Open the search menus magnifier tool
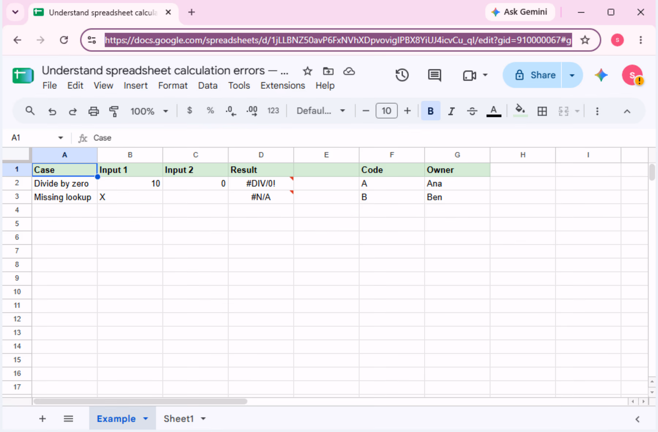The height and width of the screenshot is (432, 658). click(x=30, y=111)
